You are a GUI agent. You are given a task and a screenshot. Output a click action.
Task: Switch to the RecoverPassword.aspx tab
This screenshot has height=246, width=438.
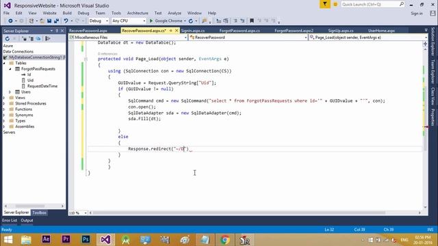coord(88,31)
